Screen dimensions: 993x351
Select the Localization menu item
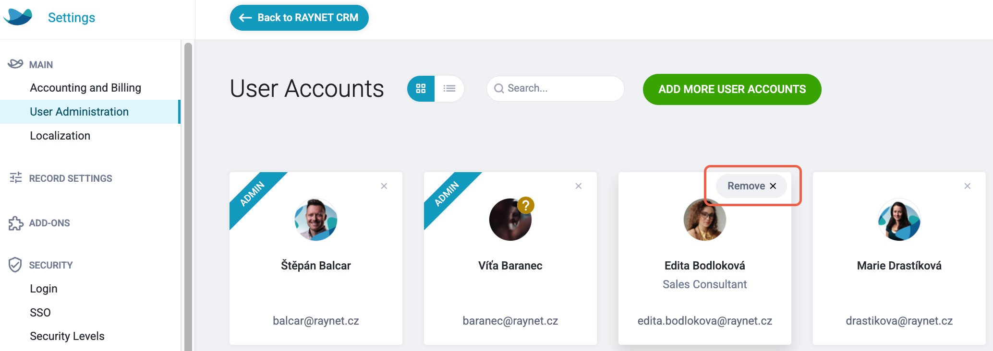click(x=60, y=136)
